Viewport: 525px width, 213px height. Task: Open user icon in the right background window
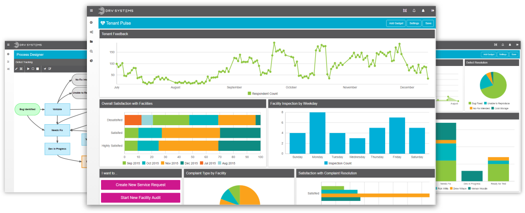(510, 45)
